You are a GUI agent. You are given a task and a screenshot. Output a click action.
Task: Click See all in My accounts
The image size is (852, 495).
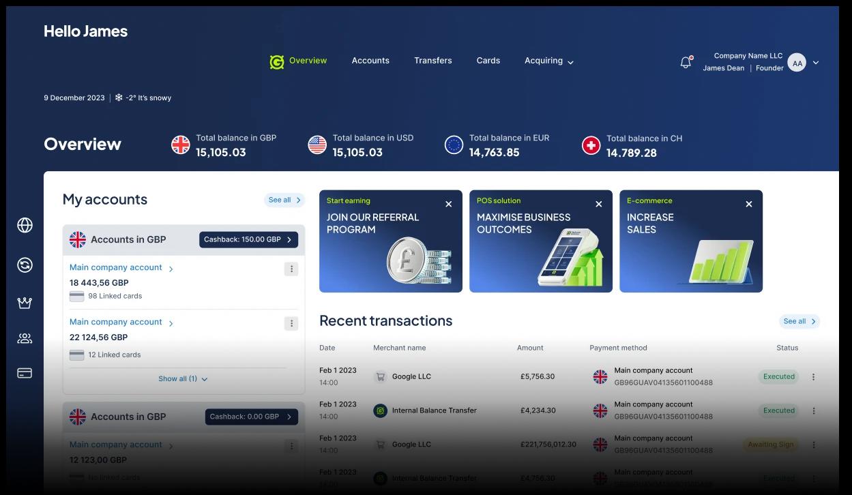(284, 200)
